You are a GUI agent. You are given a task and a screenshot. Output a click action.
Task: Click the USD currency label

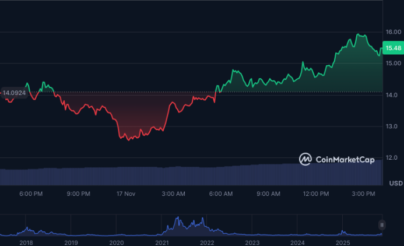[395, 183]
